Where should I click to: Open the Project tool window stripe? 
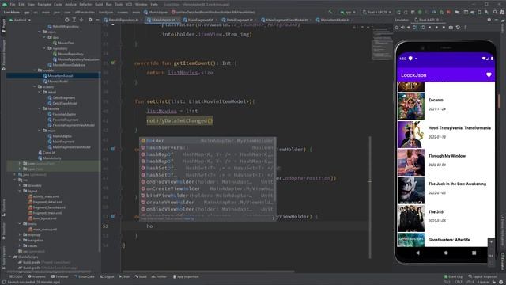pos(3,26)
